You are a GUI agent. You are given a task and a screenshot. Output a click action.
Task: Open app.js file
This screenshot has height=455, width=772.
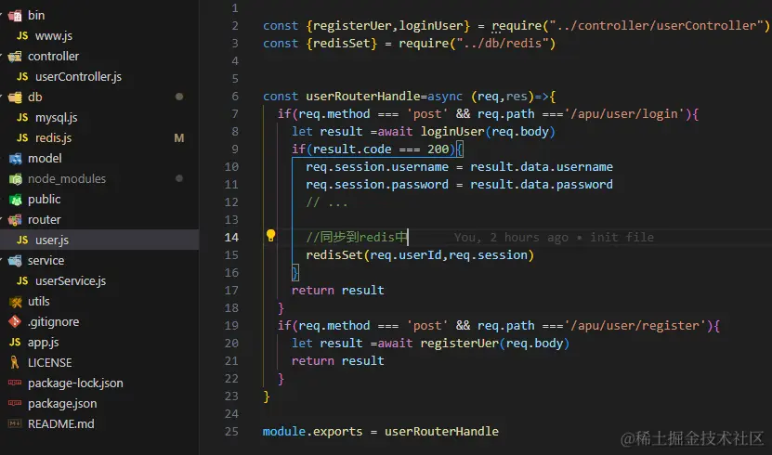pos(44,343)
